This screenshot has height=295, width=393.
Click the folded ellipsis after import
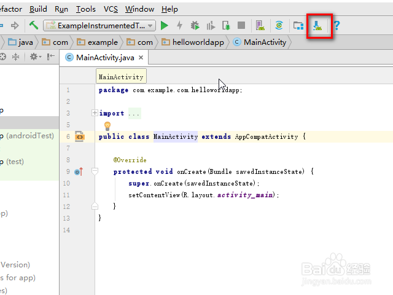134,113
